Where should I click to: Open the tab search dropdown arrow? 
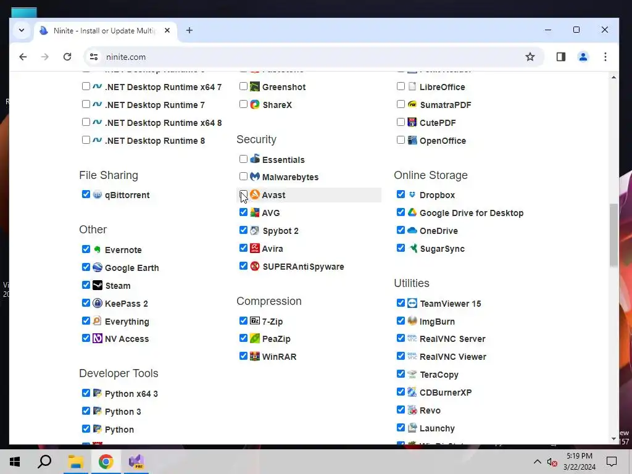[x=22, y=30]
